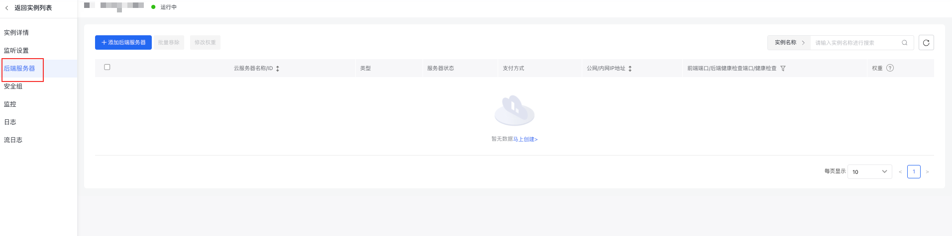Focus the 请输入实例名称进行搜索 field
This screenshot has height=236, width=952.
pyautogui.click(x=856, y=43)
